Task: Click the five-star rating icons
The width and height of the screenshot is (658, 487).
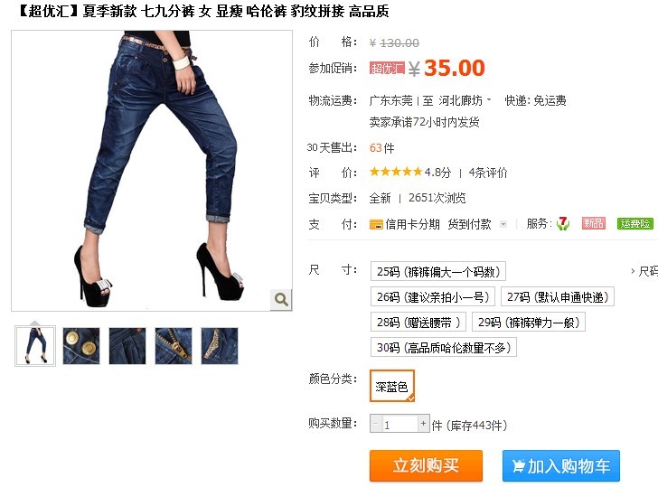Action: point(396,172)
